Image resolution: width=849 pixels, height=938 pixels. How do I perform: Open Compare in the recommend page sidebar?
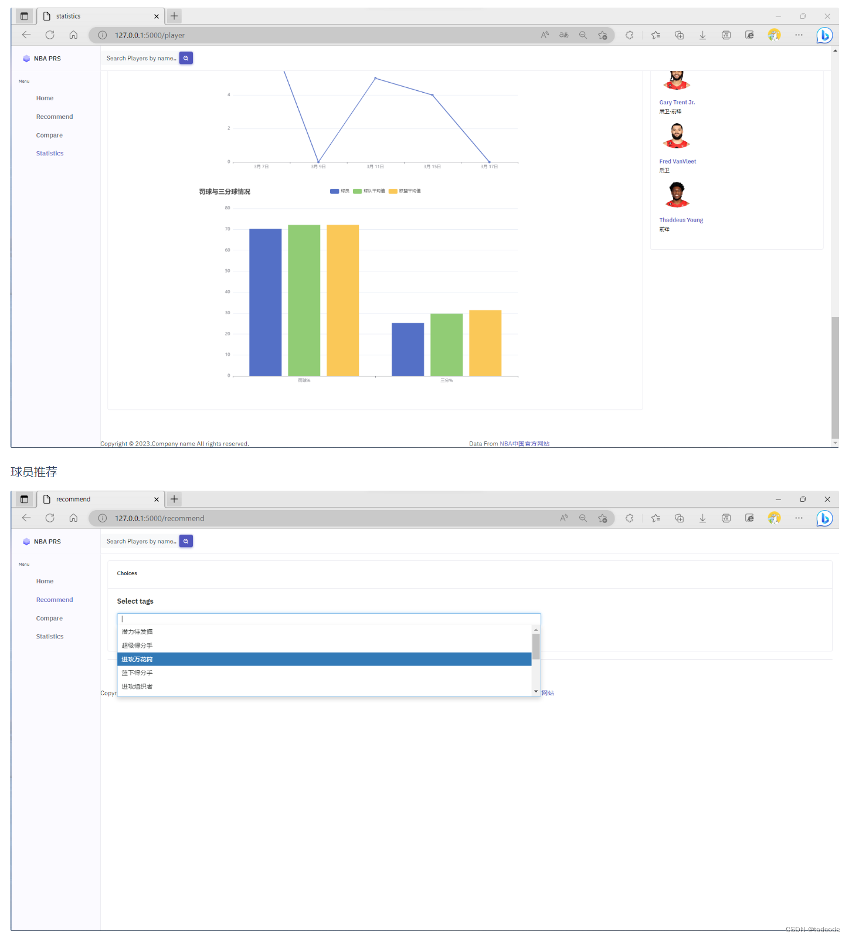coord(49,618)
